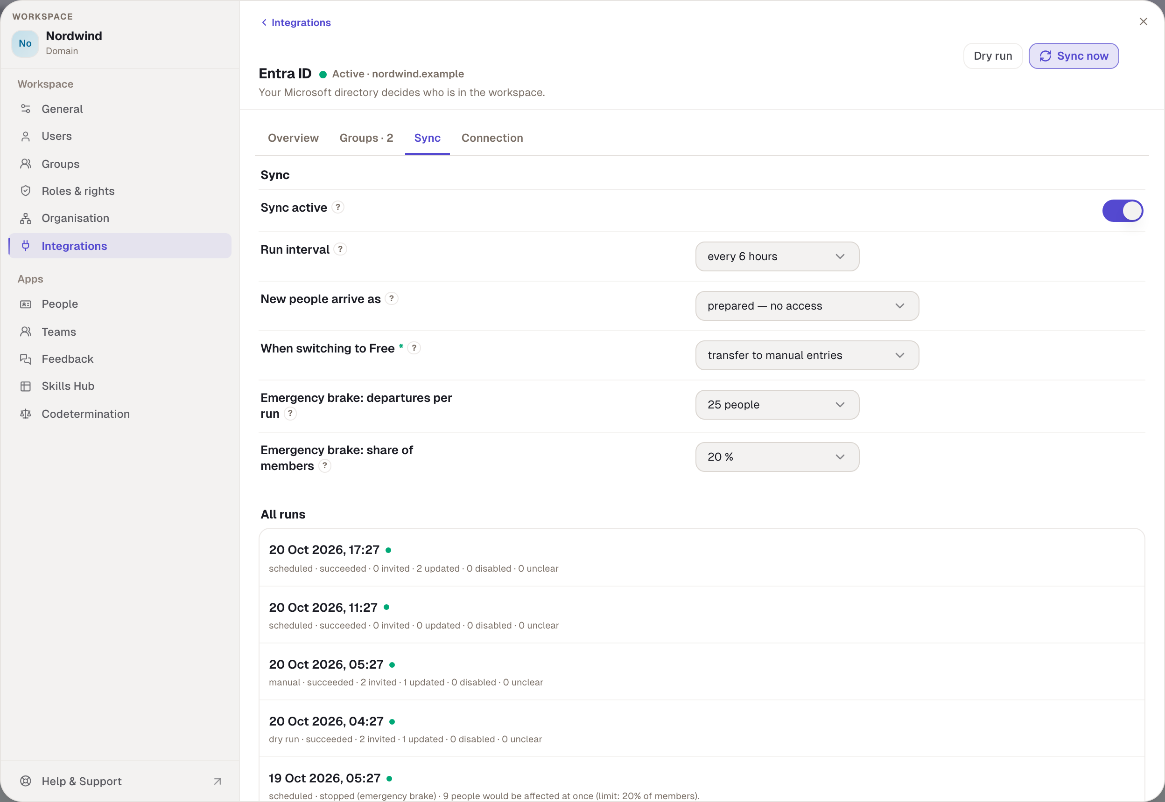Click the People ID card icon

(x=26, y=304)
